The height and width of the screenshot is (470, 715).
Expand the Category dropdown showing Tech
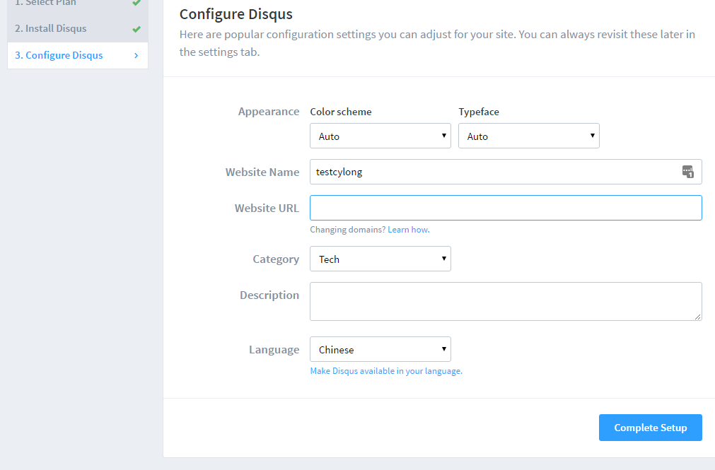(x=380, y=259)
